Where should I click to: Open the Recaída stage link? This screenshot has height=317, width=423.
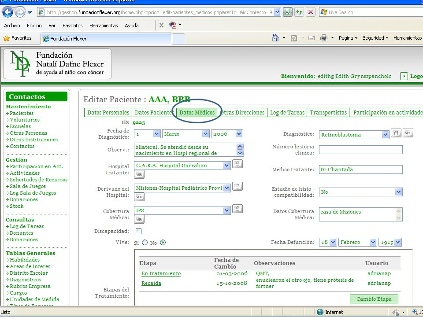[x=151, y=283]
